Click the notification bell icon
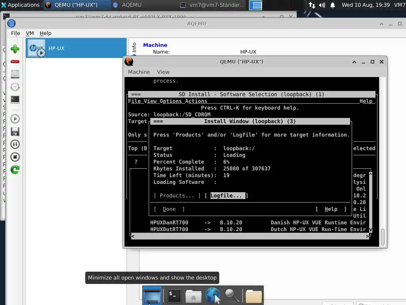 pyautogui.click(x=333, y=5)
